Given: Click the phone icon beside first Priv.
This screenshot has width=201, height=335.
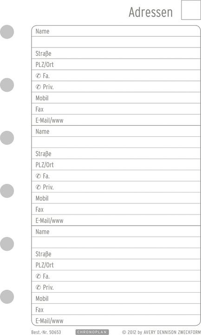Looking at the screenshot, I should [x=38, y=87].
